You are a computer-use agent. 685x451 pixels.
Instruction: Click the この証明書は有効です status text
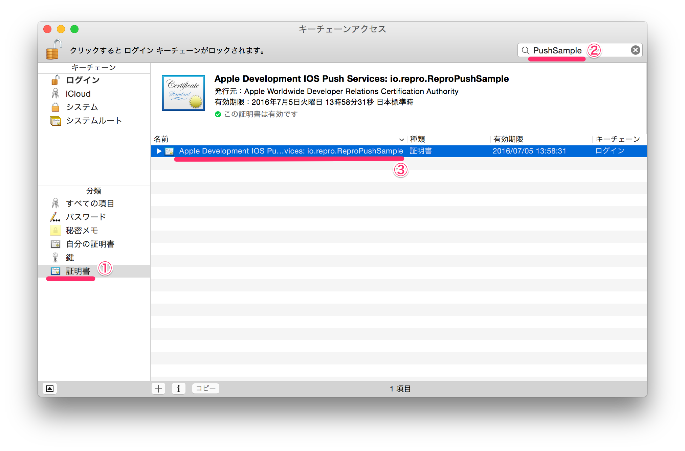[261, 114]
